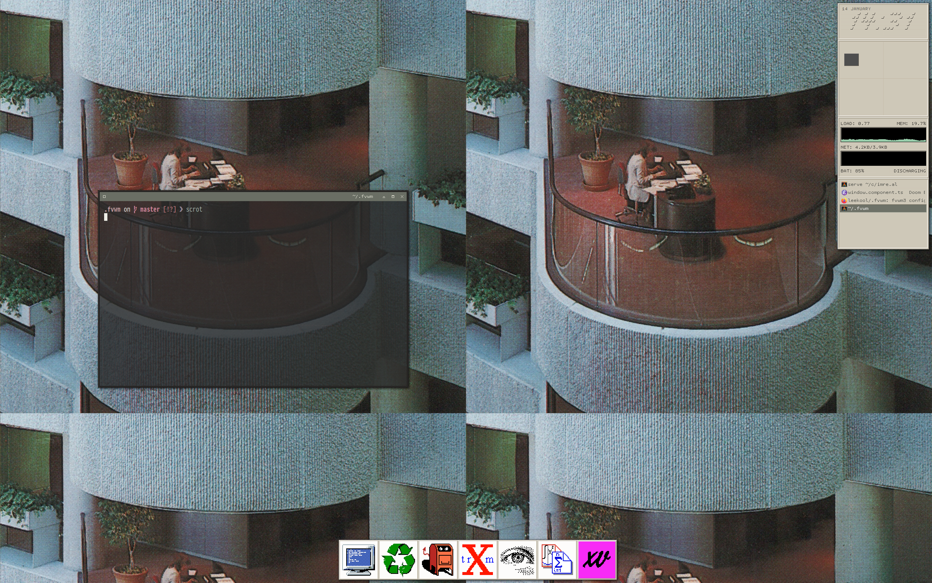Switch to "serve ~/c/imre.al" window entry
Viewport: 932px width, 583px height.
click(872, 184)
